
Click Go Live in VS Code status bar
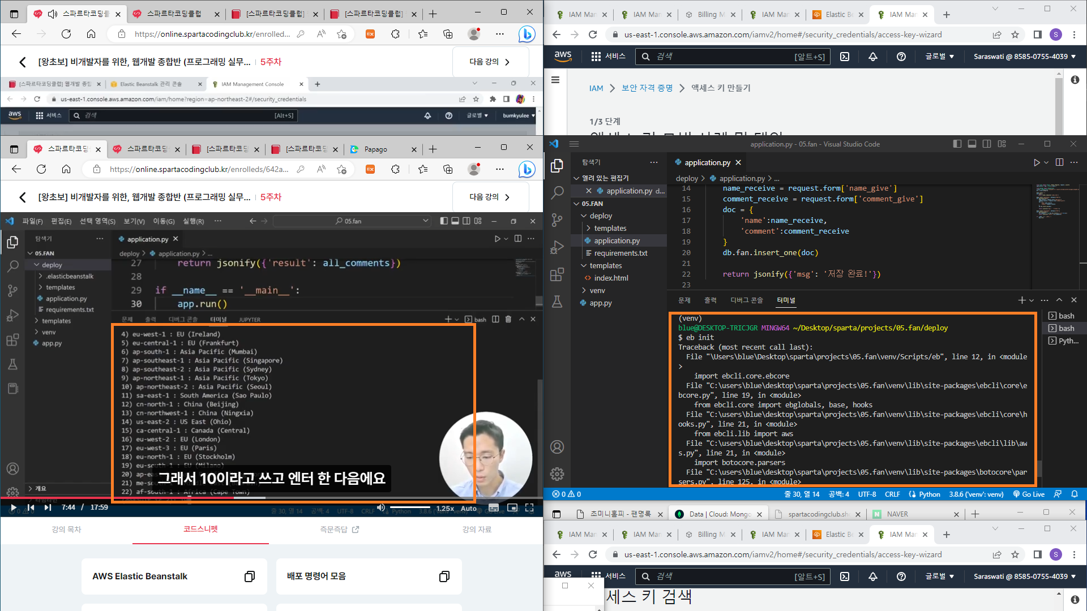[x=1029, y=494]
